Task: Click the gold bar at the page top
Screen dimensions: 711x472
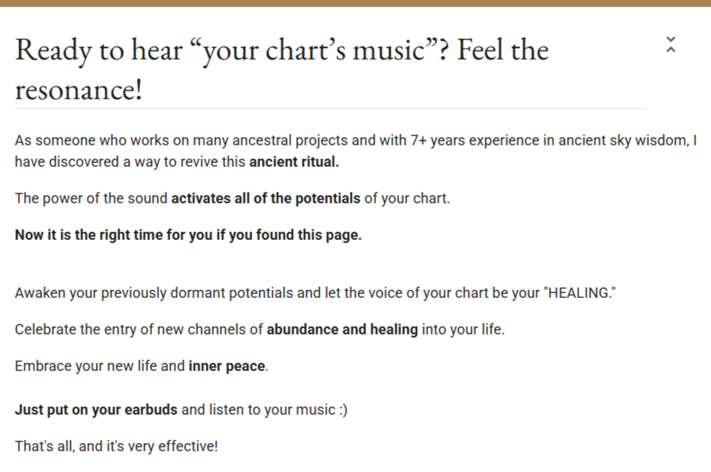Action: [x=355, y=3]
